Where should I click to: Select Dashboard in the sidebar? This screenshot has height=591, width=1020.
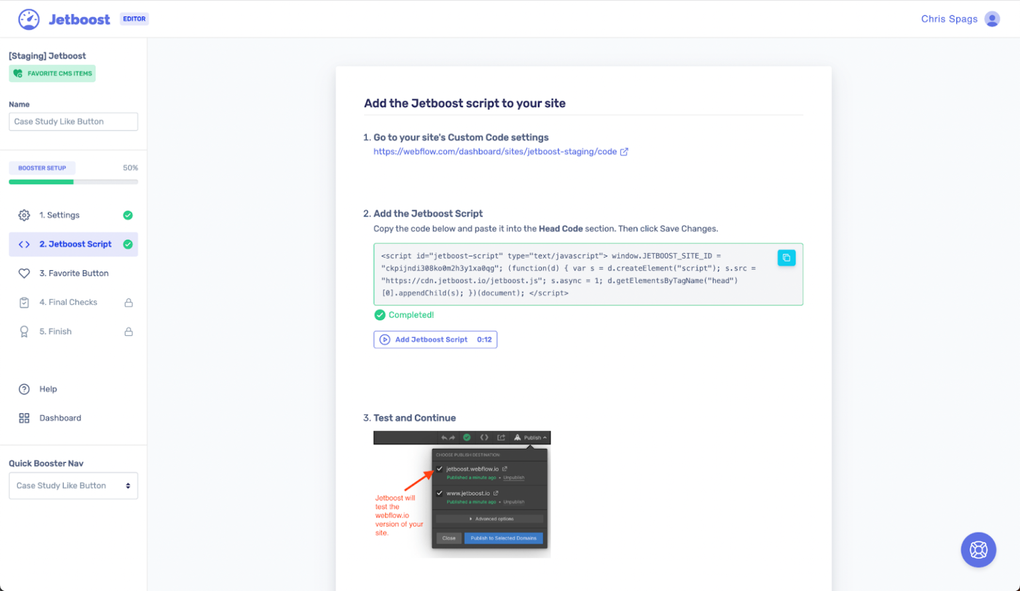pos(60,418)
